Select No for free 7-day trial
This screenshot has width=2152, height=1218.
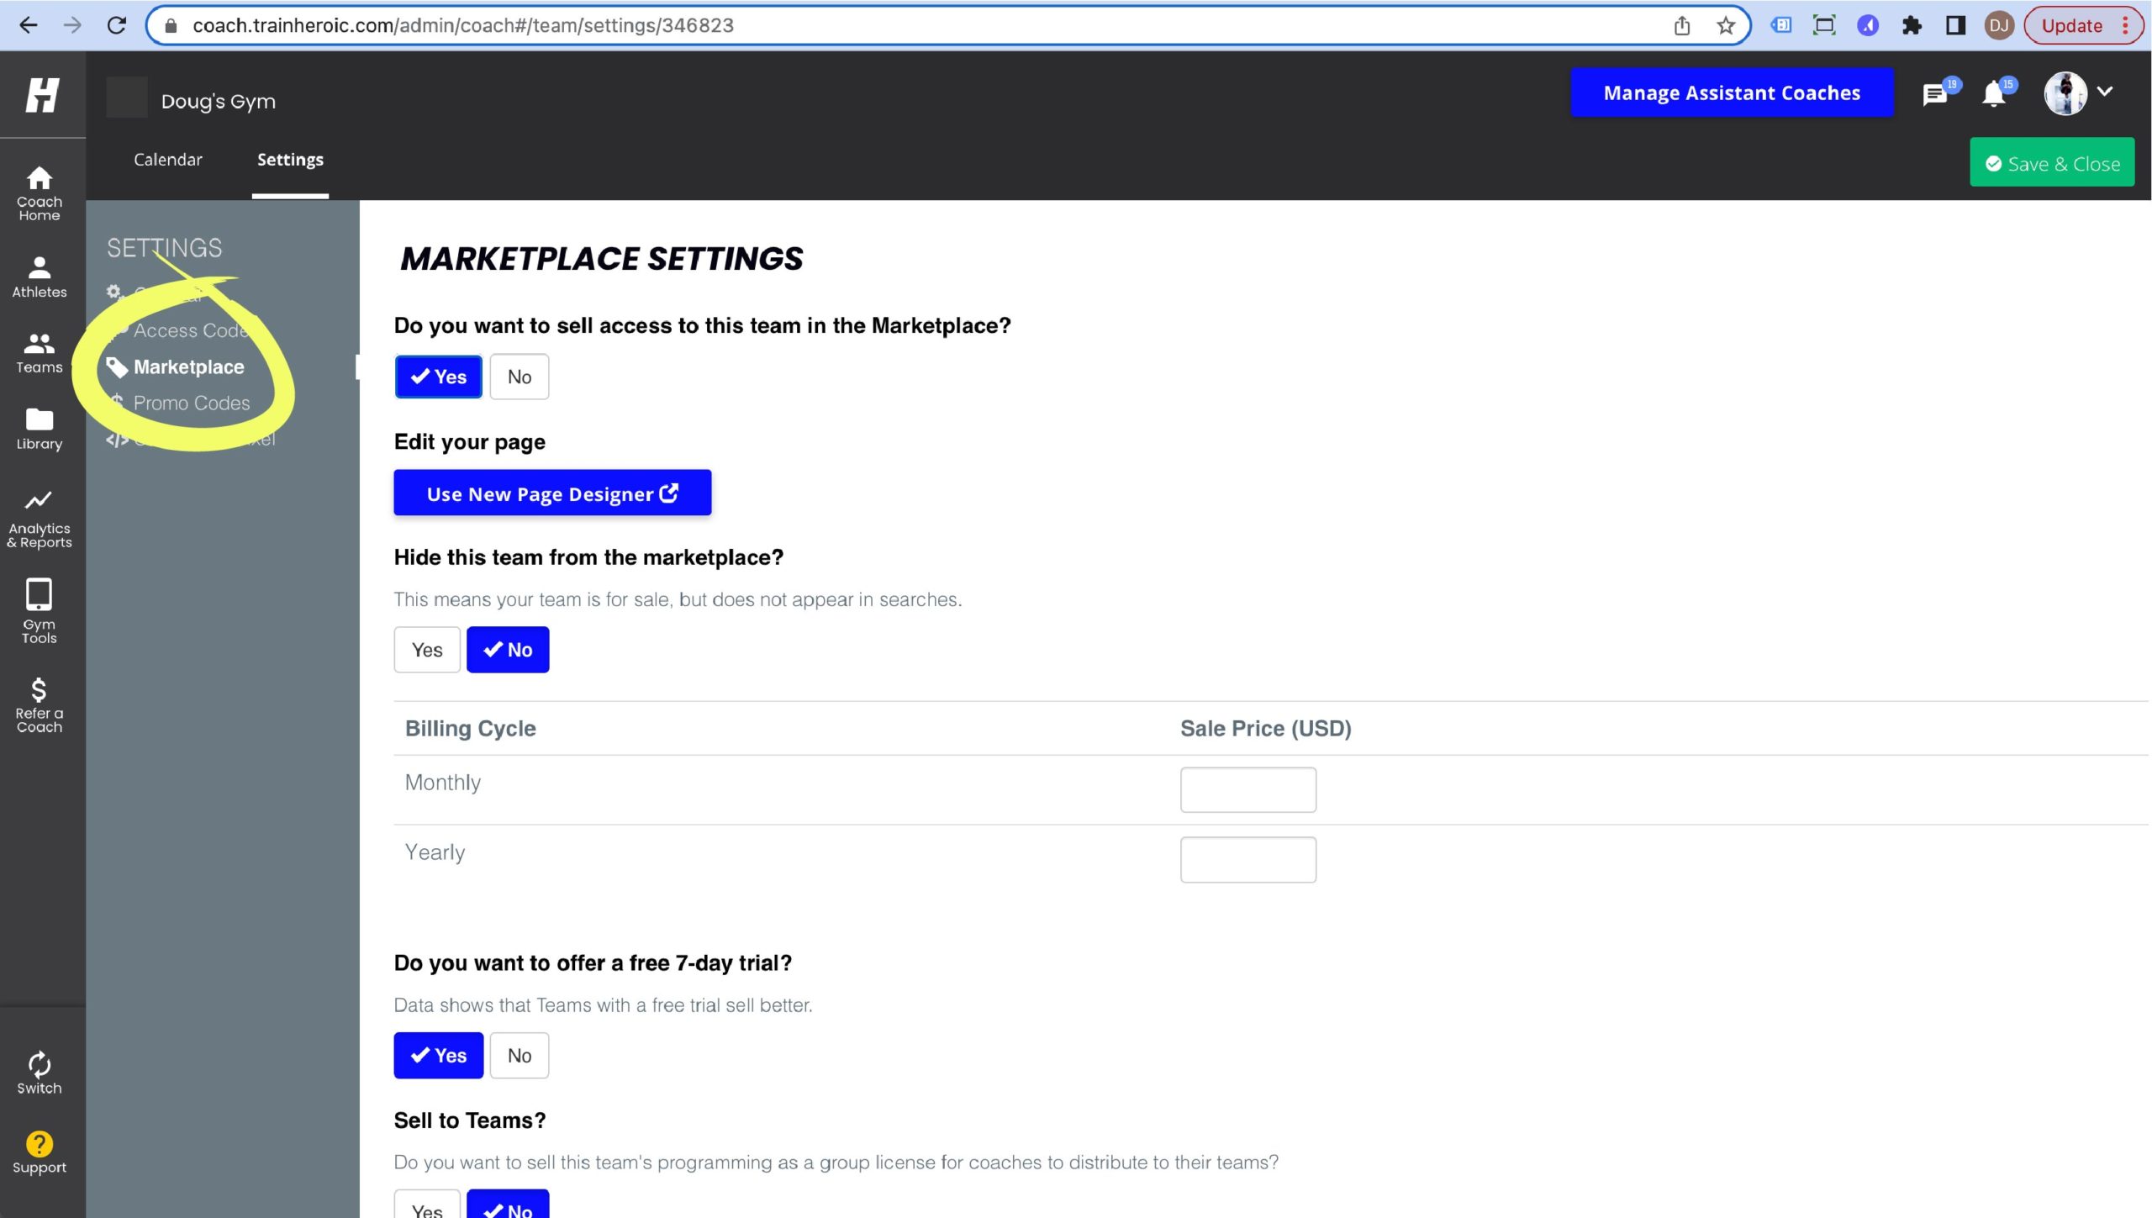520,1055
